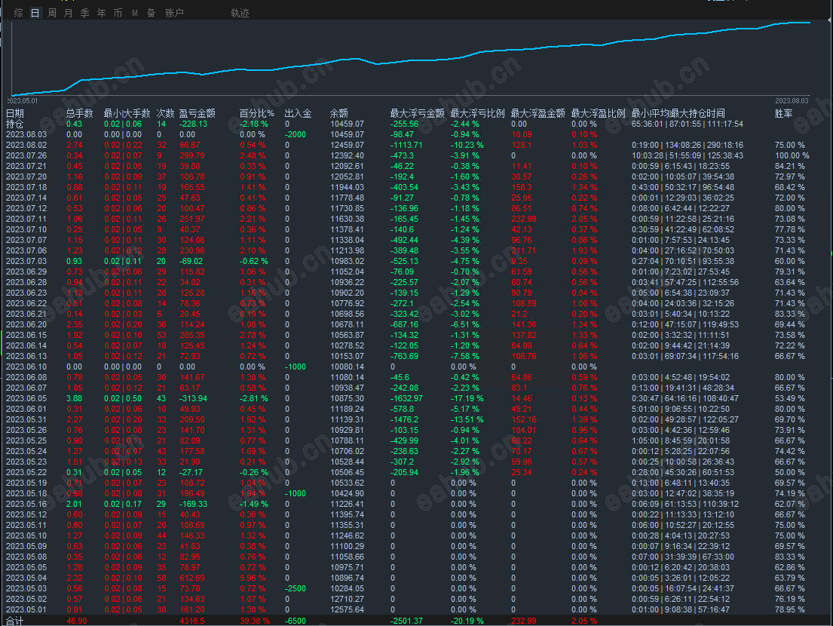This screenshot has width=833, height=626.
Task: Switch to the 季 (quarterly) tab
Action: pyautogui.click(x=84, y=13)
